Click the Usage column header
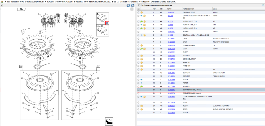 click(238, 9)
